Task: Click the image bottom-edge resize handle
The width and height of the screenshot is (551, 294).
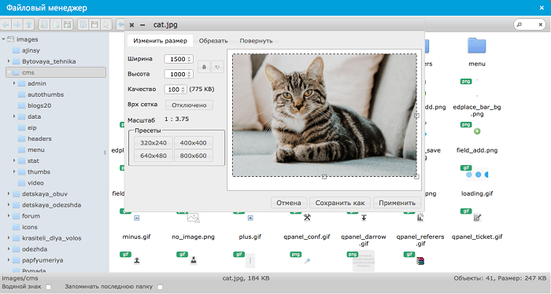Action: pyautogui.click(x=324, y=177)
